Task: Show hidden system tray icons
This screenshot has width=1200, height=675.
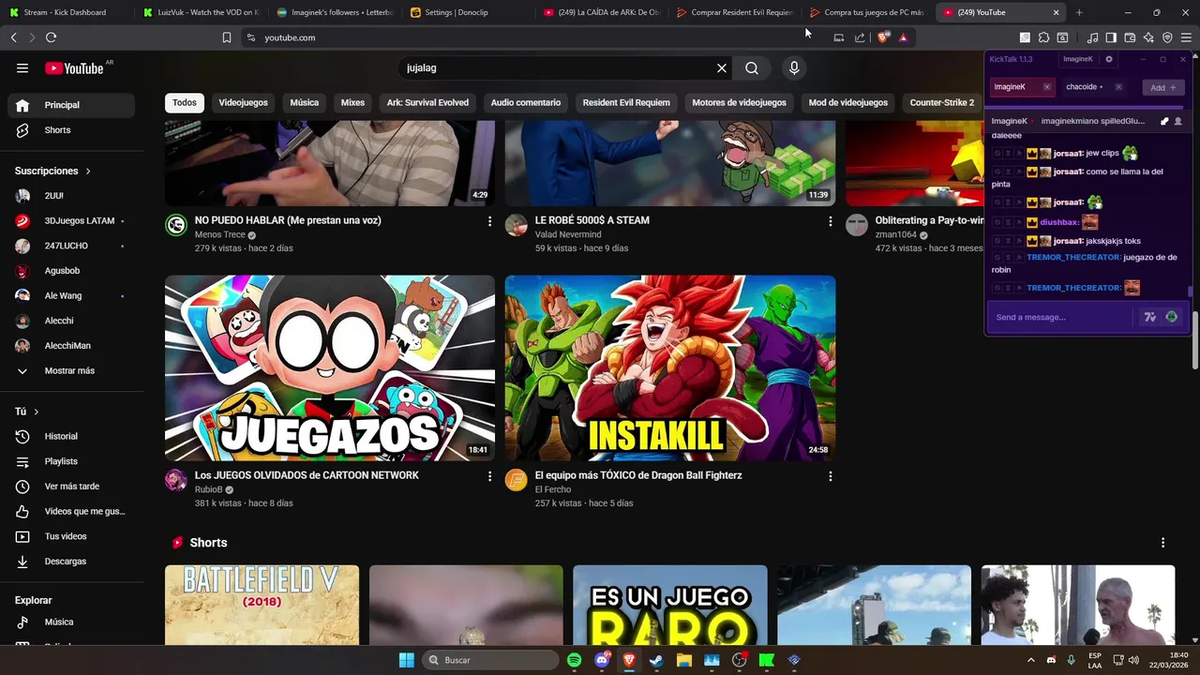Action: [1031, 660]
